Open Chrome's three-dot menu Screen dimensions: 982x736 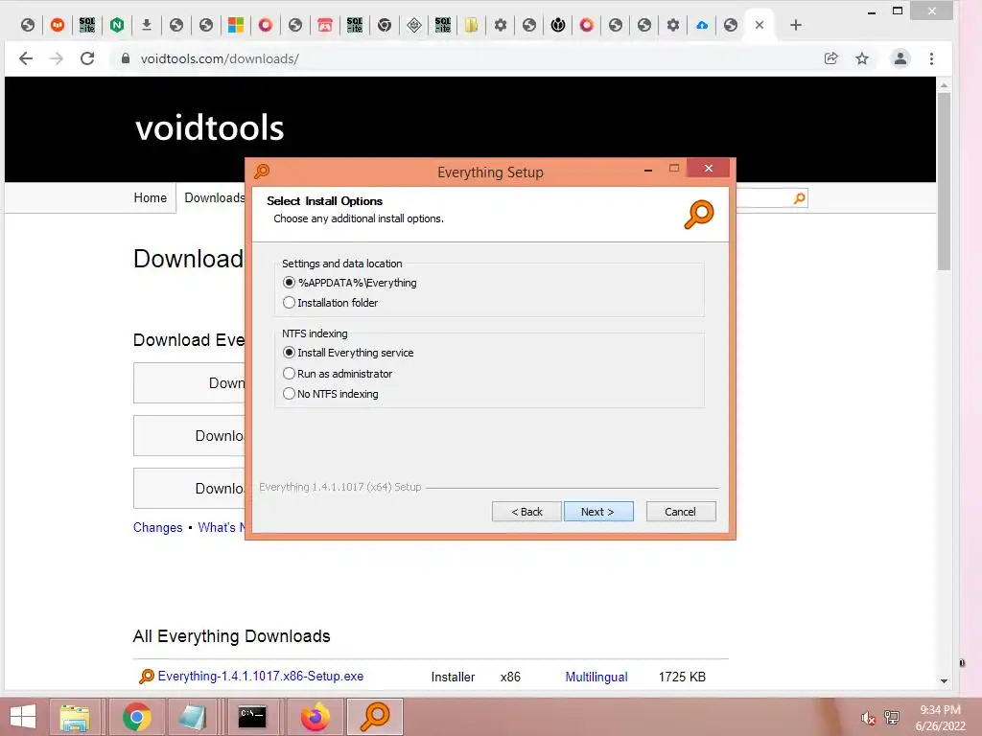click(x=932, y=58)
